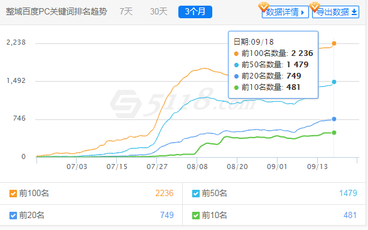Click the 导出数据 export button
This screenshot has height=230, width=368.
335,12
